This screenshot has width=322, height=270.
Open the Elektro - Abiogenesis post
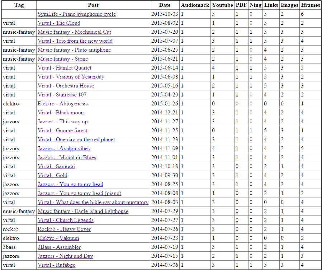click(62, 104)
